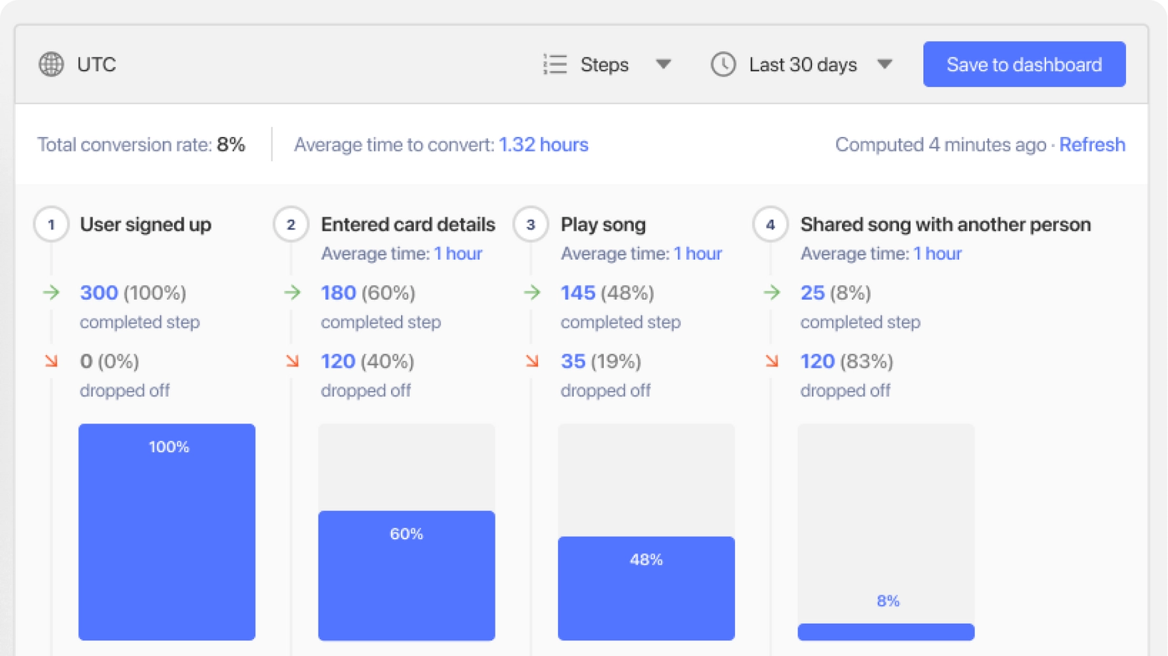The image size is (1168, 656).
Task: Open the 1.32 hours average time link
Action: point(544,144)
